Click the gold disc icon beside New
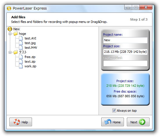The image size is (160, 137). pyautogui.click(x=10, y=29)
